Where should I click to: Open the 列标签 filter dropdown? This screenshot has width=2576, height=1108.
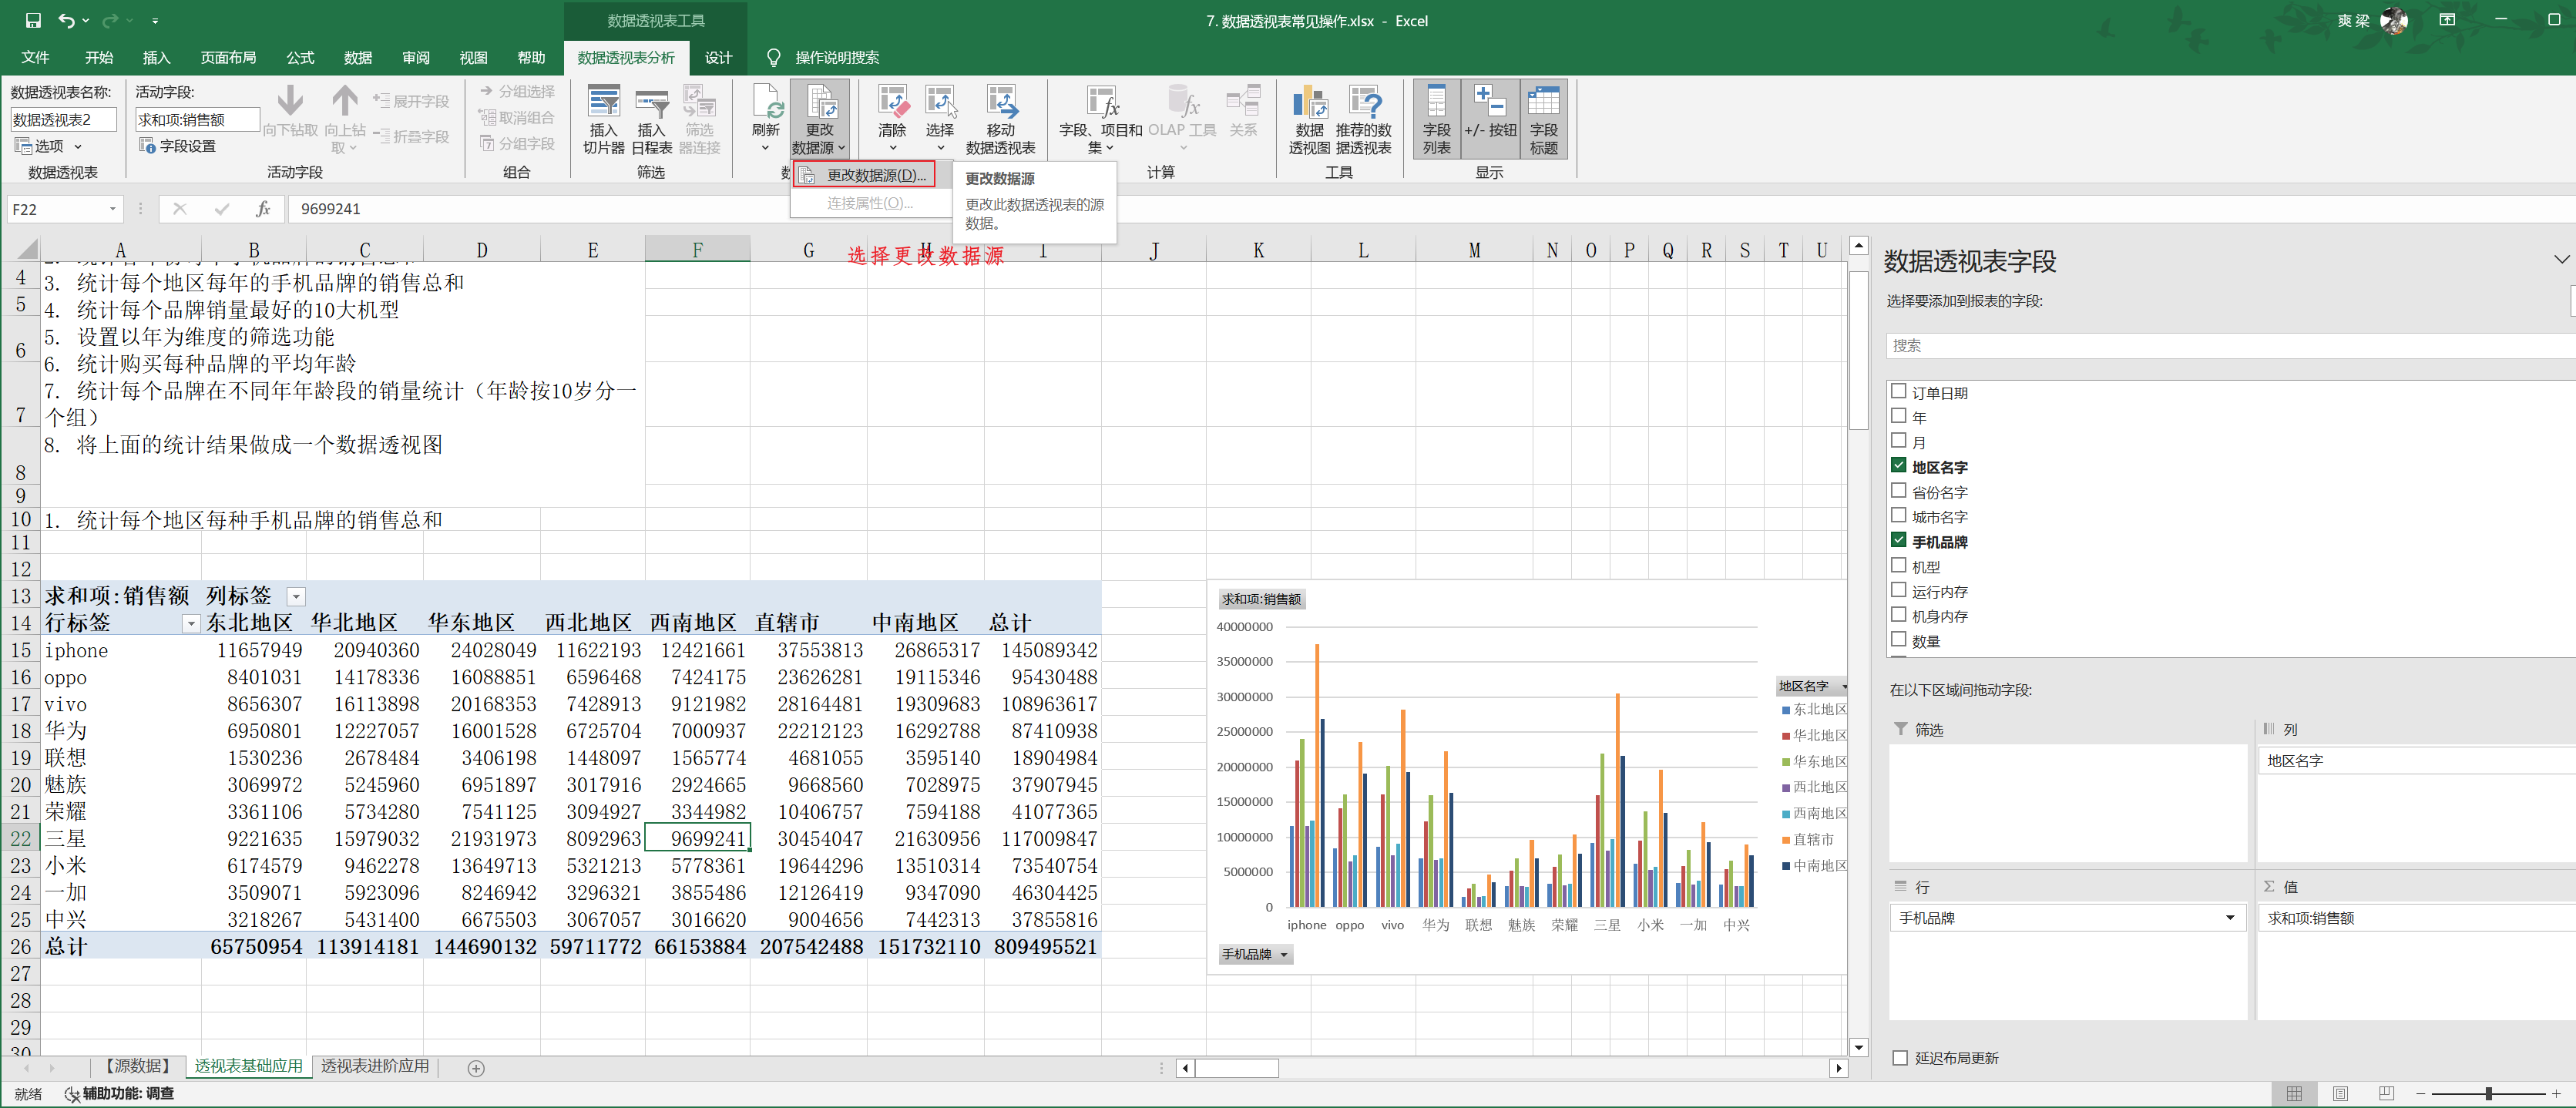296,597
